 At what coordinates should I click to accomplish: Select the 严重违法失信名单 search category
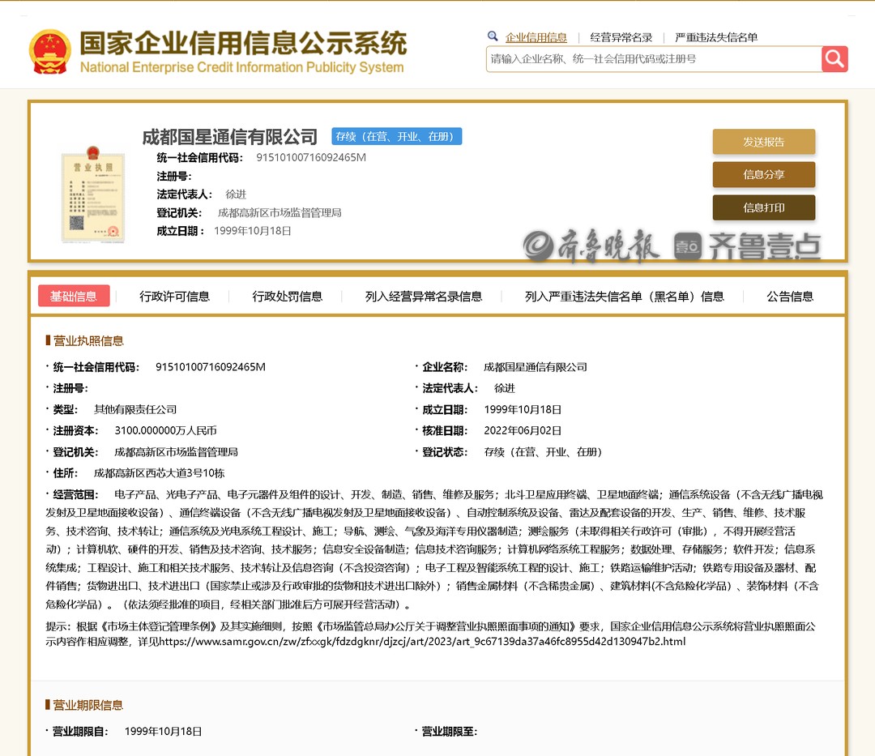716,37
